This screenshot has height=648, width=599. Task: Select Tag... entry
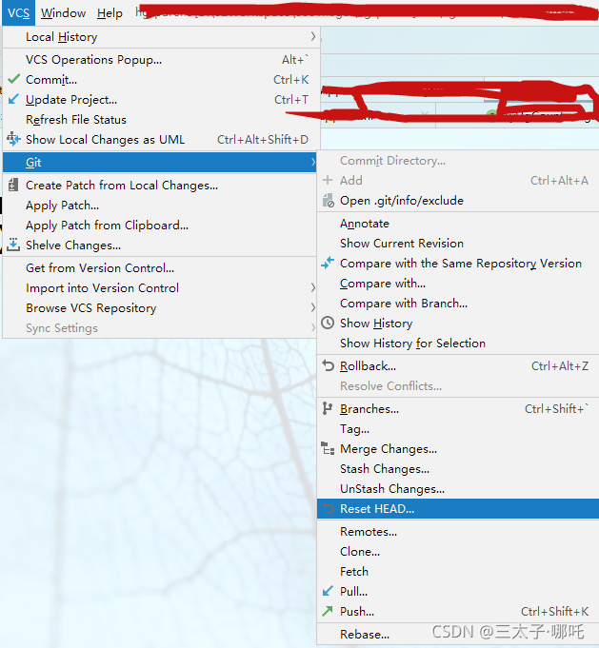click(x=458, y=428)
